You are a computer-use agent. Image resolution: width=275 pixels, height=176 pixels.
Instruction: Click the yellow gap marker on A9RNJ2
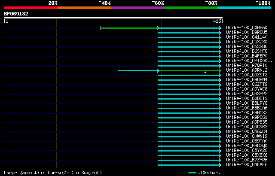pos(205,72)
